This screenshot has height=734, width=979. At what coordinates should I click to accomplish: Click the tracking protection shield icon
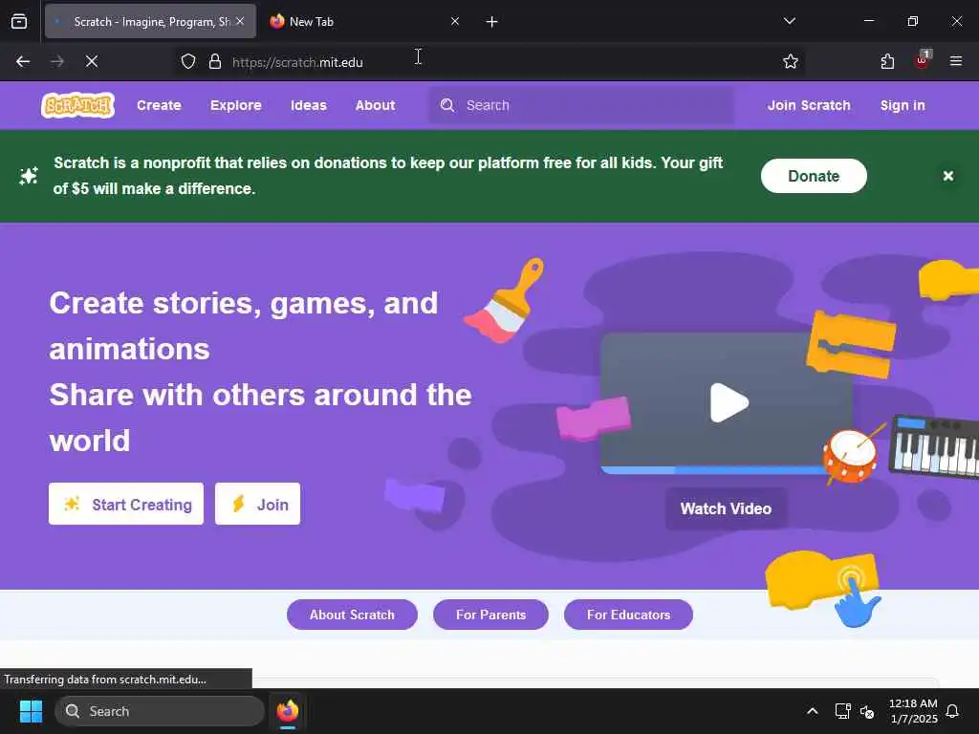[x=188, y=61]
